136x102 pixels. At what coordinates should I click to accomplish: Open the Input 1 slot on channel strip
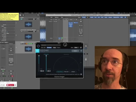tap(3, 49)
